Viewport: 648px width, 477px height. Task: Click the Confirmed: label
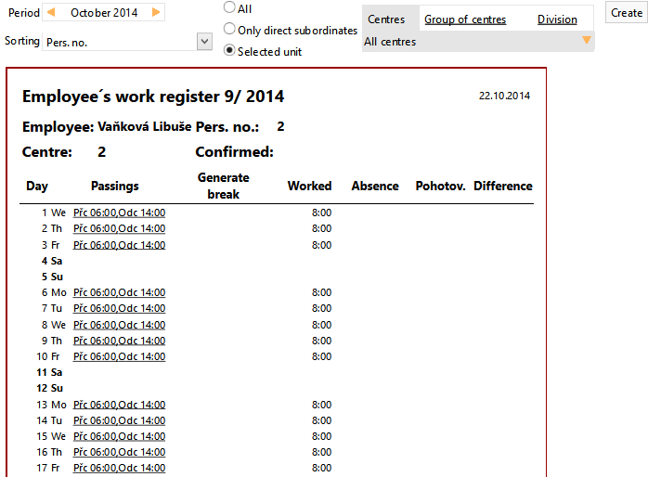click(x=234, y=152)
